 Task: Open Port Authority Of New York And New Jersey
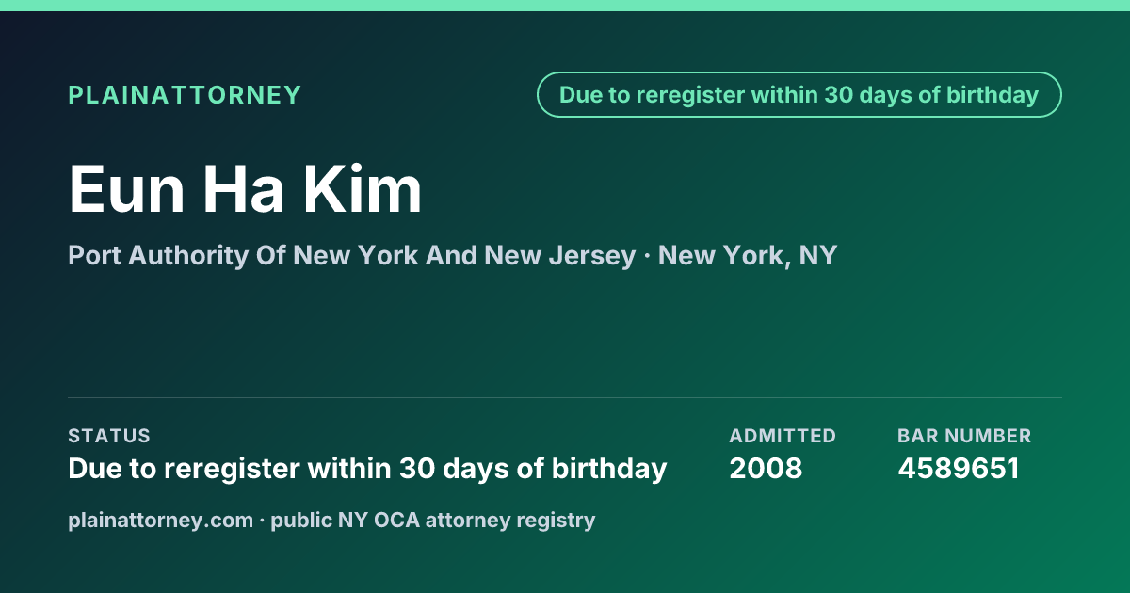tap(351, 255)
